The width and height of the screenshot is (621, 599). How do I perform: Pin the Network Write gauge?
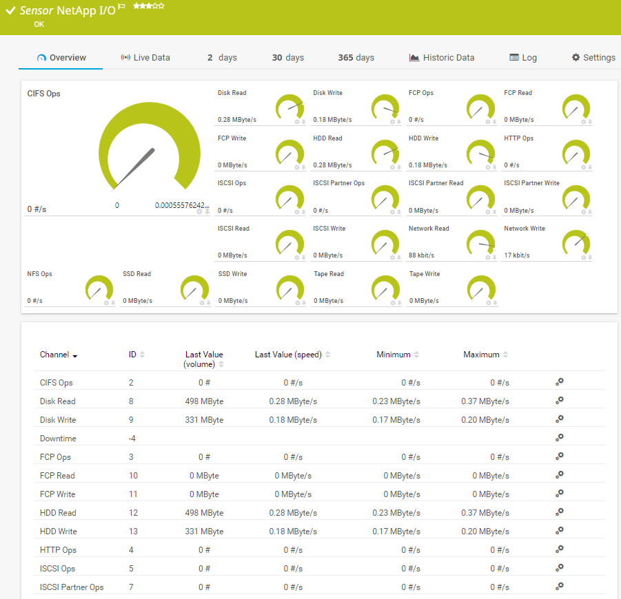(x=590, y=257)
